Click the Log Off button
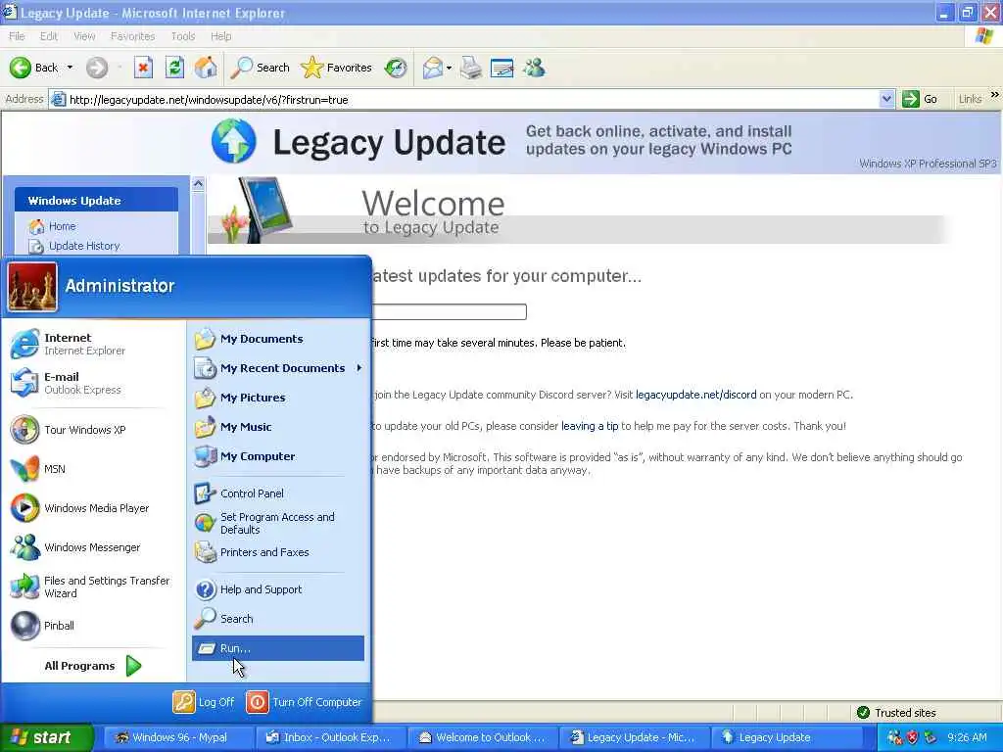 (x=204, y=702)
